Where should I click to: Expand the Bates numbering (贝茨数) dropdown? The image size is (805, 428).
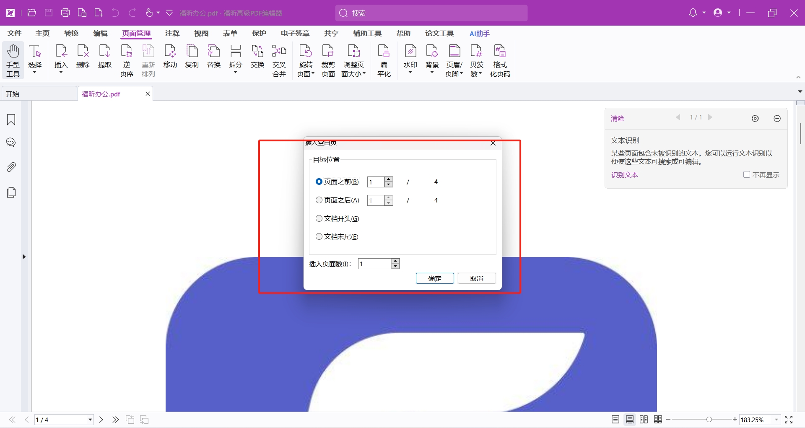click(x=480, y=74)
